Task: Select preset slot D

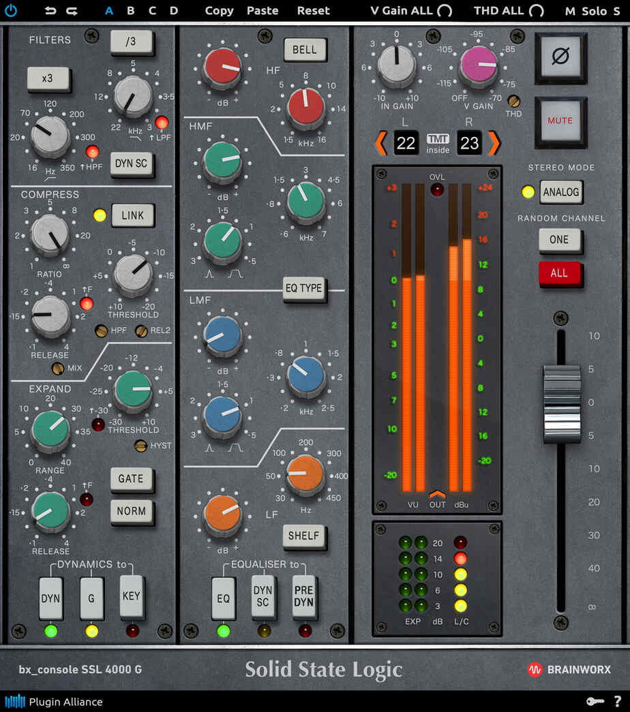Action: point(173,11)
